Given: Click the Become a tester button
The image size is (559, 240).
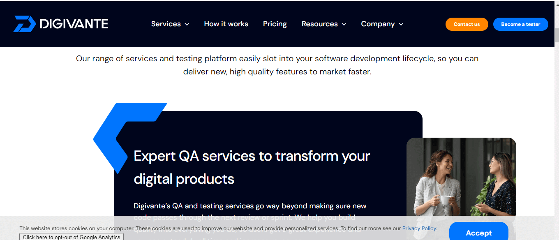Looking at the screenshot, I should coord(520,24).
